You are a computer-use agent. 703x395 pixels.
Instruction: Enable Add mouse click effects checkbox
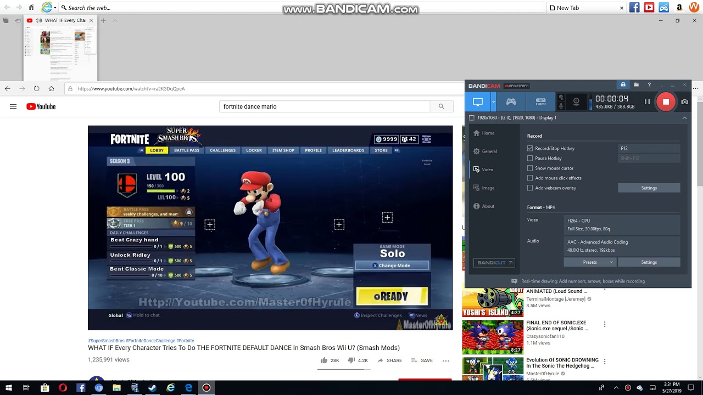[x=530, y=178]
